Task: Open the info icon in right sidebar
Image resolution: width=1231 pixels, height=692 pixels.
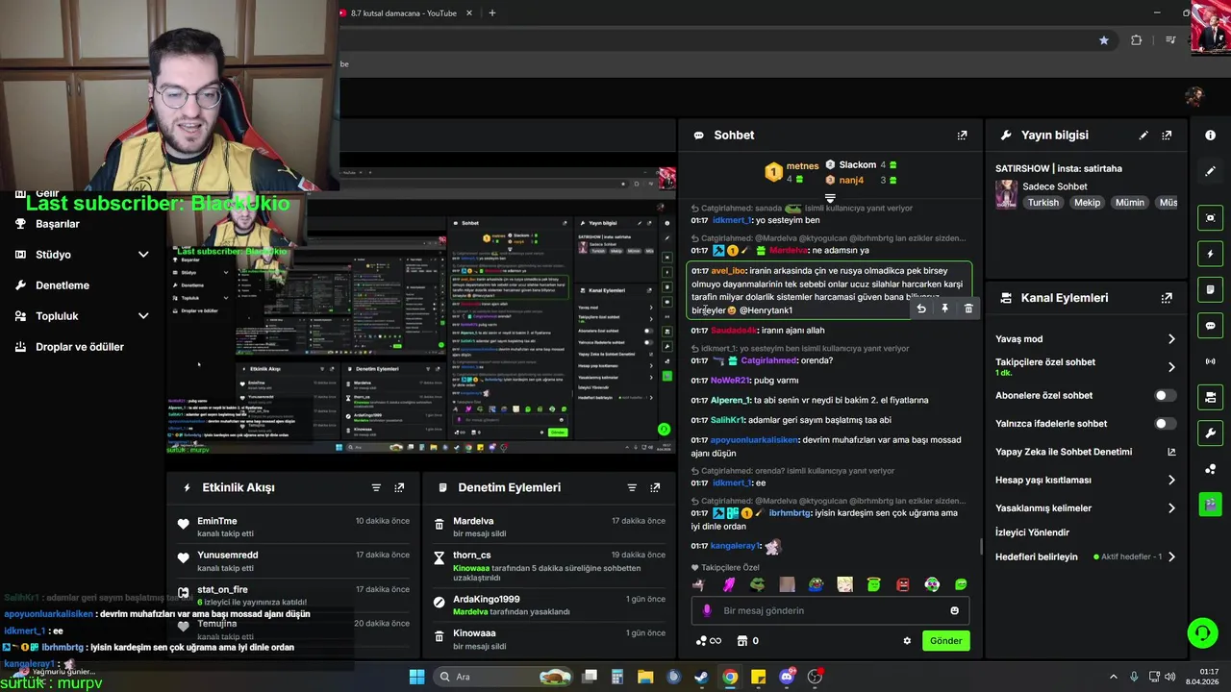Action: coord(1210,136)
